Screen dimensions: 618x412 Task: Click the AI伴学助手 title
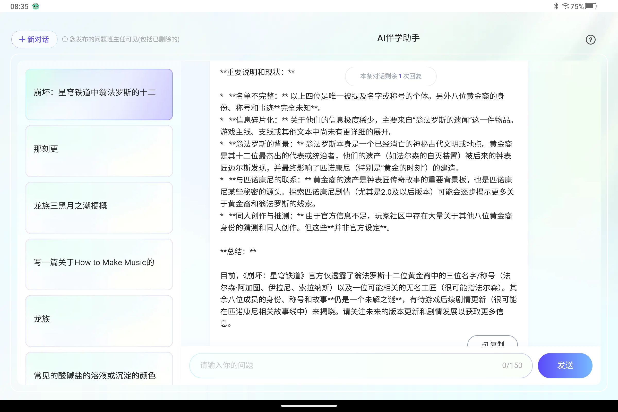click(398, 38)
